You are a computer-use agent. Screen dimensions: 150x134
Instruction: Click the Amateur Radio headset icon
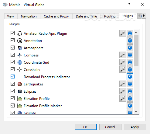20,33
